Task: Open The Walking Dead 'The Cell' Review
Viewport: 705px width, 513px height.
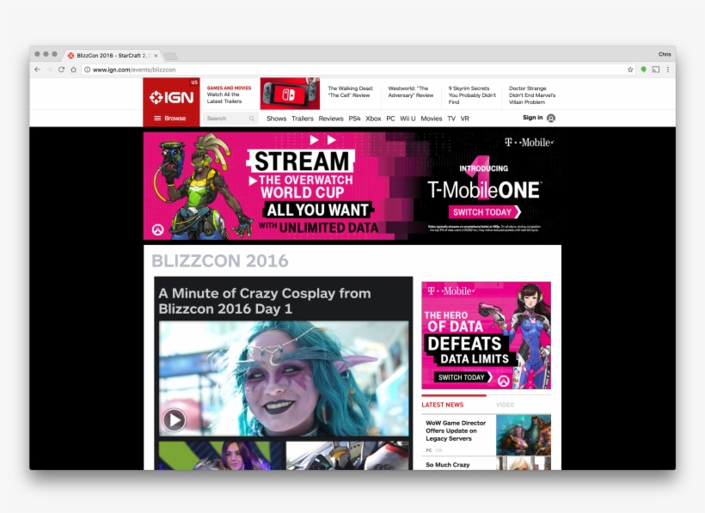Action: click(350, 92)
